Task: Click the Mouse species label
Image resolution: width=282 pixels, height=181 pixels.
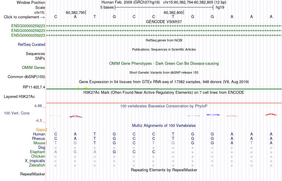Action: (x=39, y=143)
